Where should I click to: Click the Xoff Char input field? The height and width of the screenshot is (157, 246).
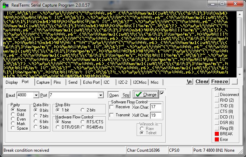point(156,115)
